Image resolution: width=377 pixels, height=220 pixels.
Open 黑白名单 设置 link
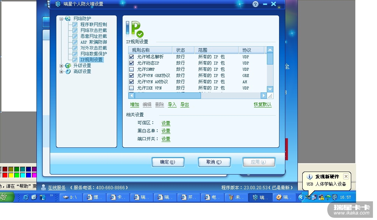pos(166,131)
